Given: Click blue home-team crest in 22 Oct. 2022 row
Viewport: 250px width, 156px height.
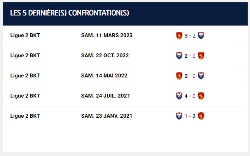Looking at the screenshot, I should 179,56.
